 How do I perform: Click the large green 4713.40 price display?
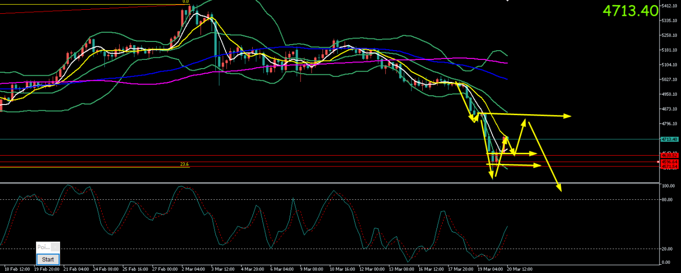630,11
